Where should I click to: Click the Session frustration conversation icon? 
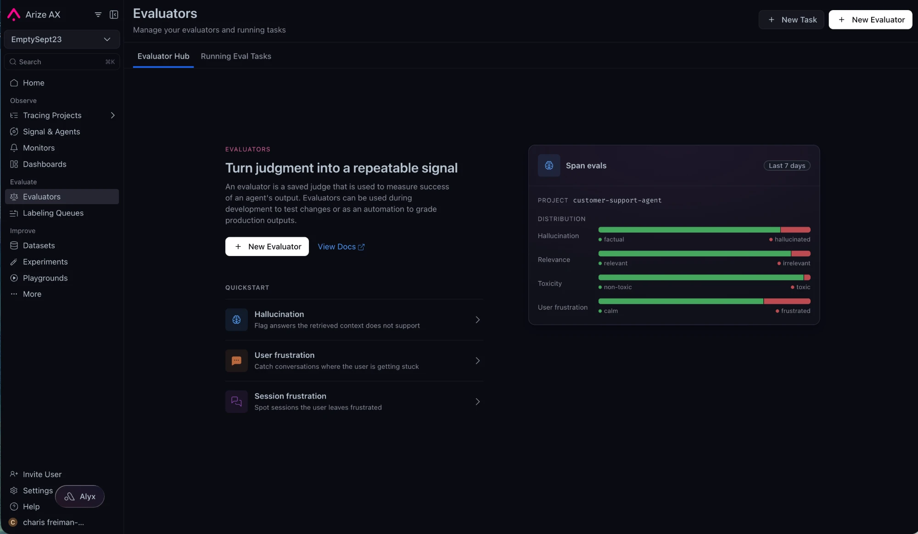coord(236,401)
